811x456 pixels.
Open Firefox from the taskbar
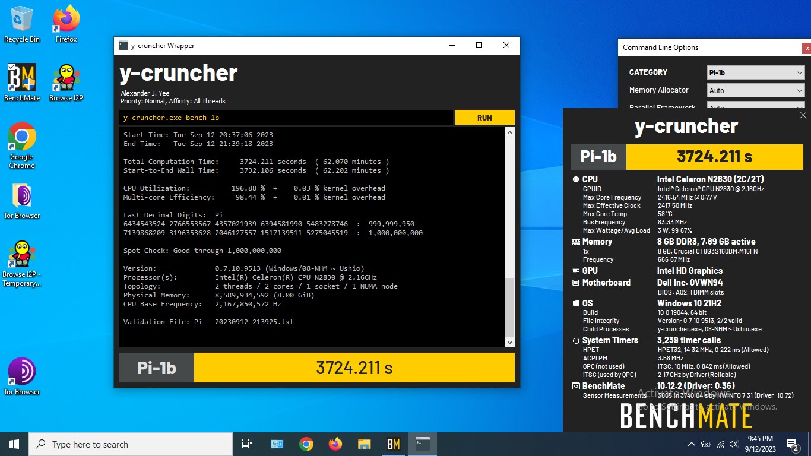click(x=335, y=444)
